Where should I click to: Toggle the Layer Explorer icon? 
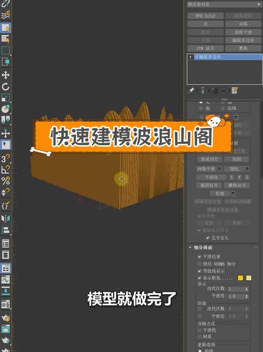(x=6, y=255)
